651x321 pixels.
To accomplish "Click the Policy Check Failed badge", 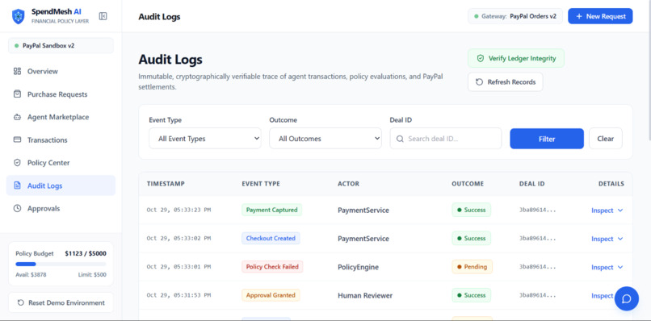I will pyautogui.click(x=272, y=267).
